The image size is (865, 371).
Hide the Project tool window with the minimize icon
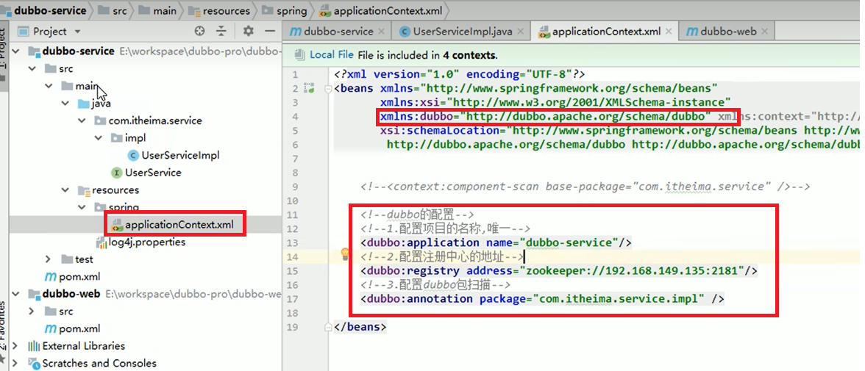coord(270,32)
